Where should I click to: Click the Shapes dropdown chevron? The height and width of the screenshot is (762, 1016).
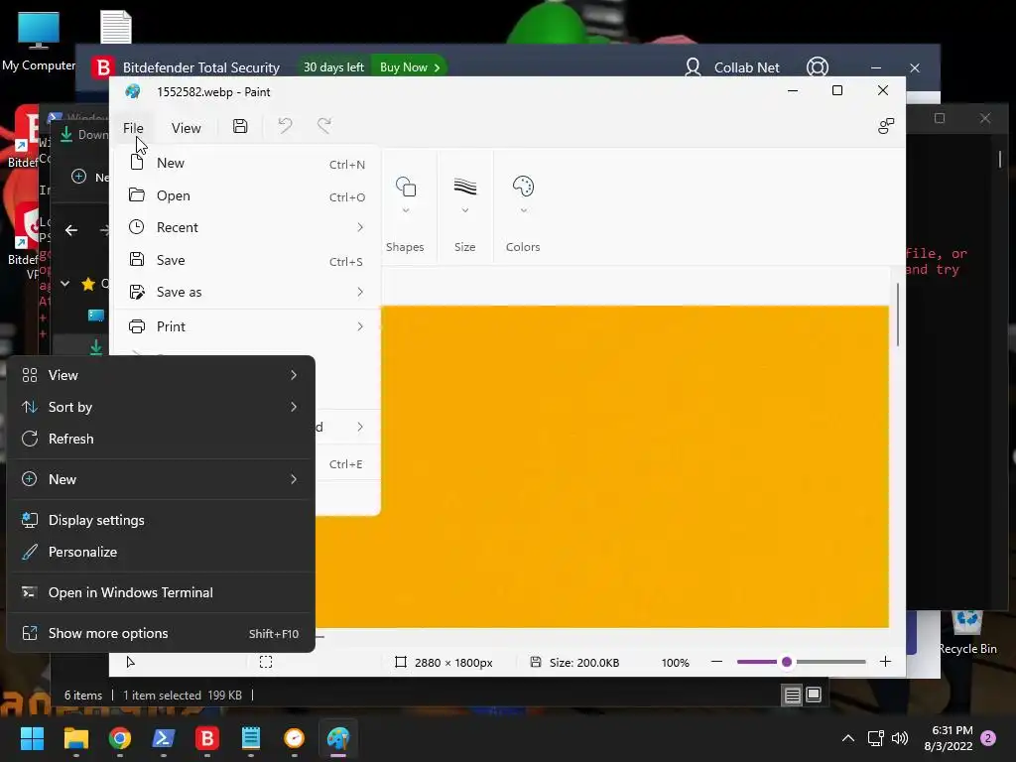(406, 210)
